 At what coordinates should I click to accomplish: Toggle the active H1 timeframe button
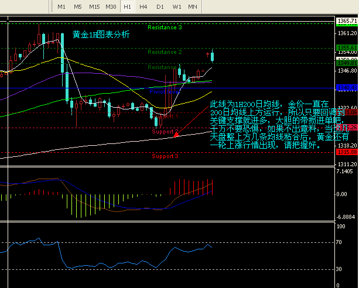(127, 6)
